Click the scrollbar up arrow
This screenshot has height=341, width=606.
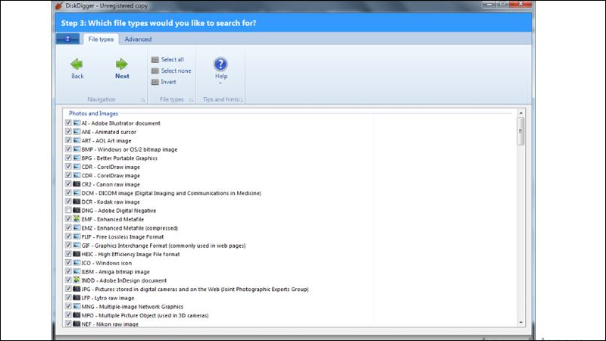(520, 113)
